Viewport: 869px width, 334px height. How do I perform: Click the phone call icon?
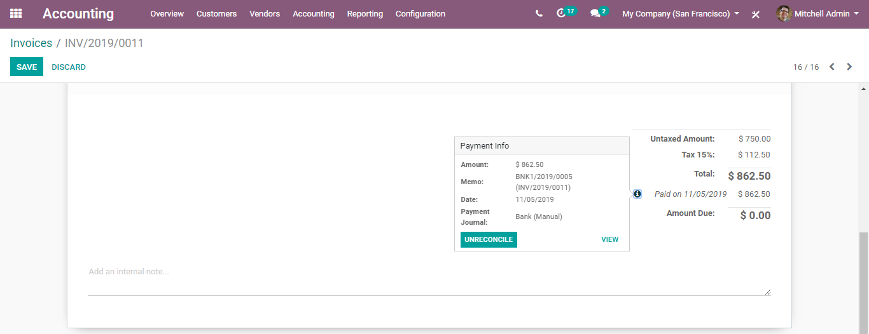coord(539,13)
